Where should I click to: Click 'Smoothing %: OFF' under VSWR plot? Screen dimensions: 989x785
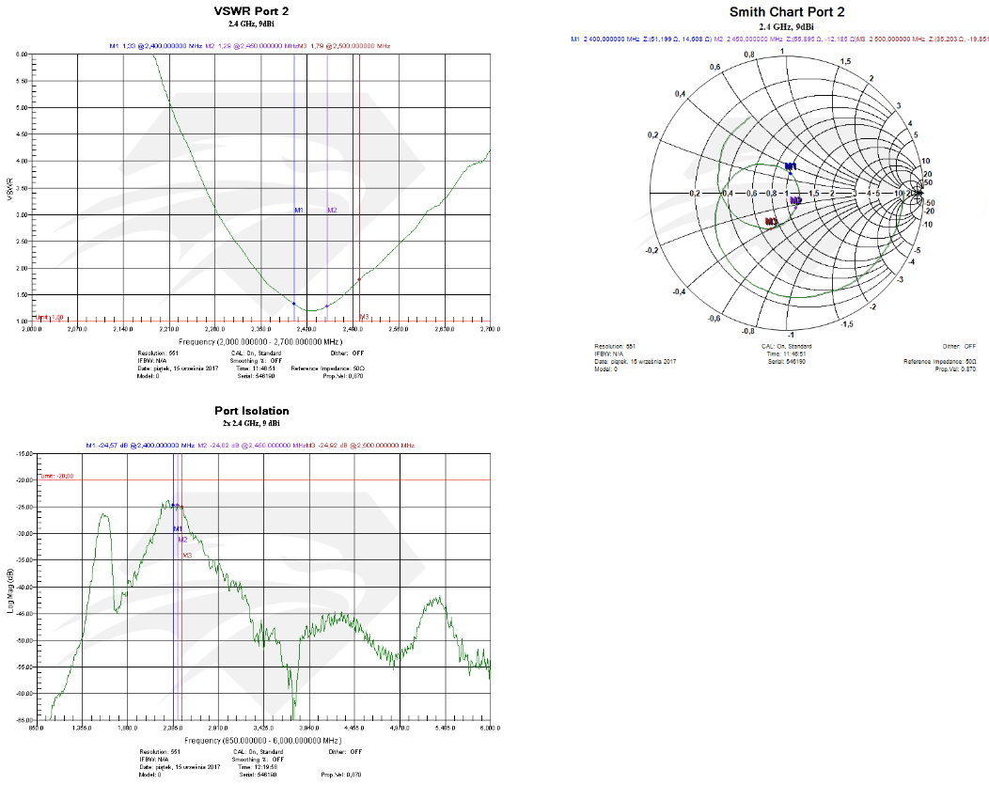pos(256,361)
